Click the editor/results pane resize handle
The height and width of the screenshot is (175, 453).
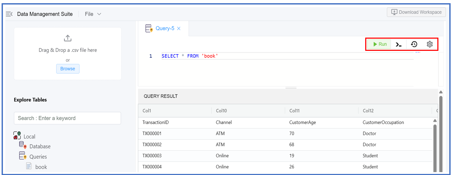tap(291, 88)
